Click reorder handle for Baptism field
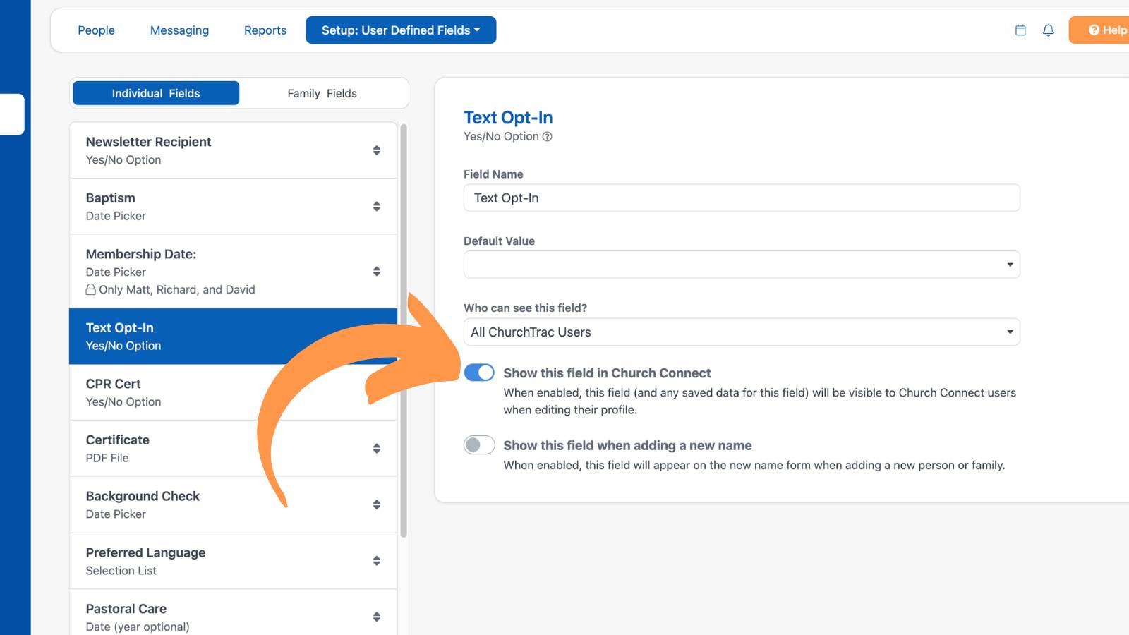Screen dimensions: 1129x635 (377, 207)
